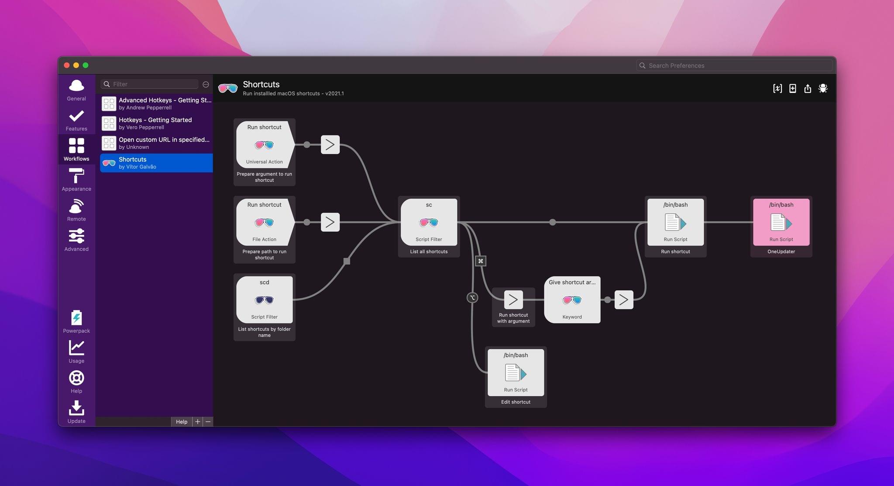Select Open custom URL in specified workflow
Viewport: 894px width, 486px height.
155,142
